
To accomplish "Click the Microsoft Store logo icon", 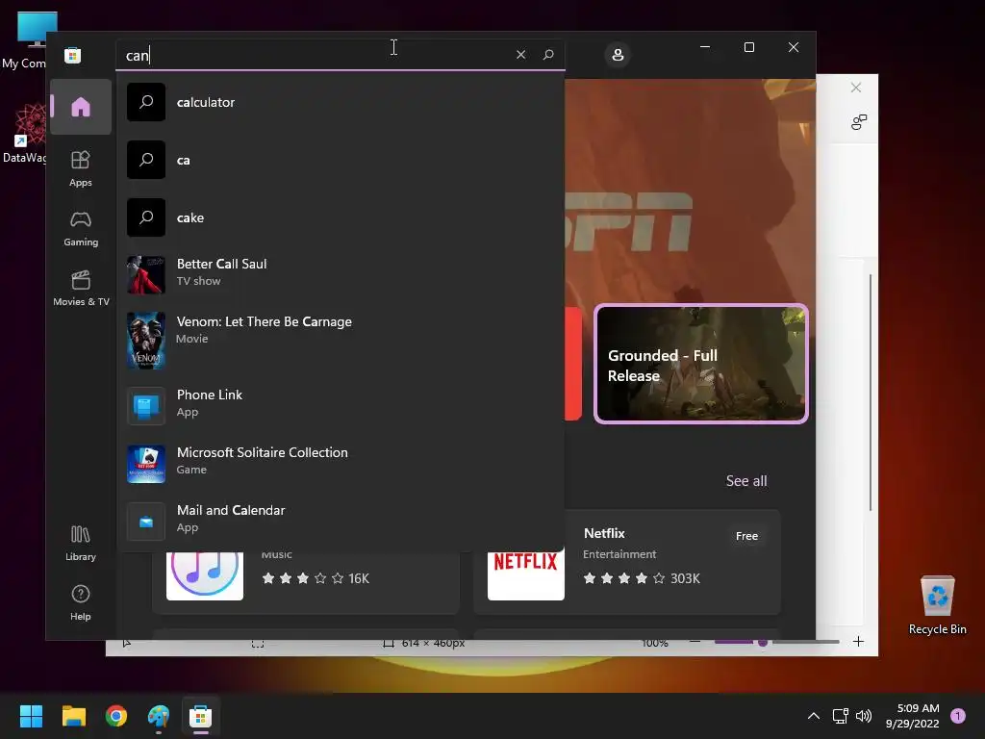I will coord(73,55).
